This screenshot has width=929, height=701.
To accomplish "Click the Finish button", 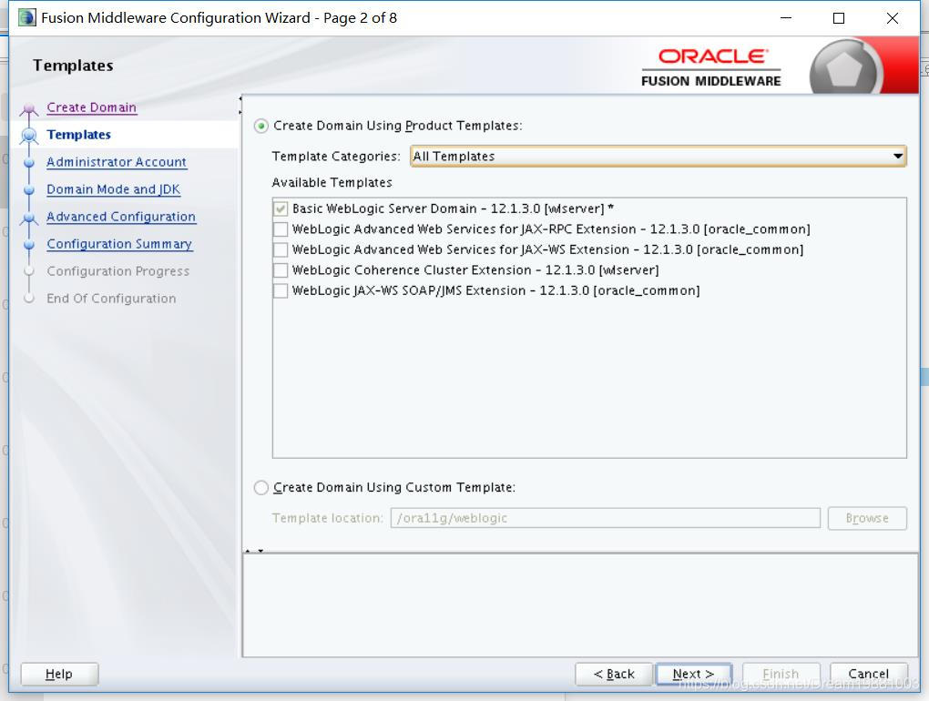I will click(781, 674).
